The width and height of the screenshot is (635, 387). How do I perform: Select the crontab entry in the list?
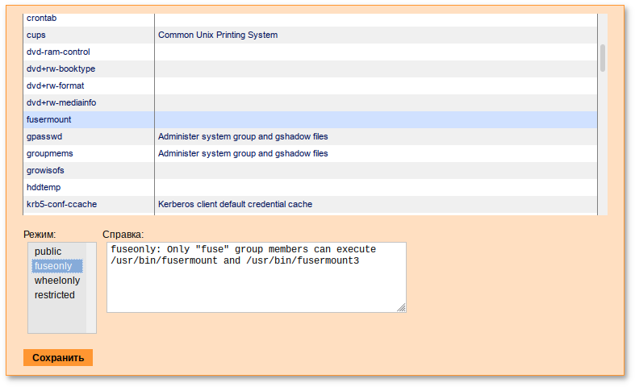click(42, 18)
